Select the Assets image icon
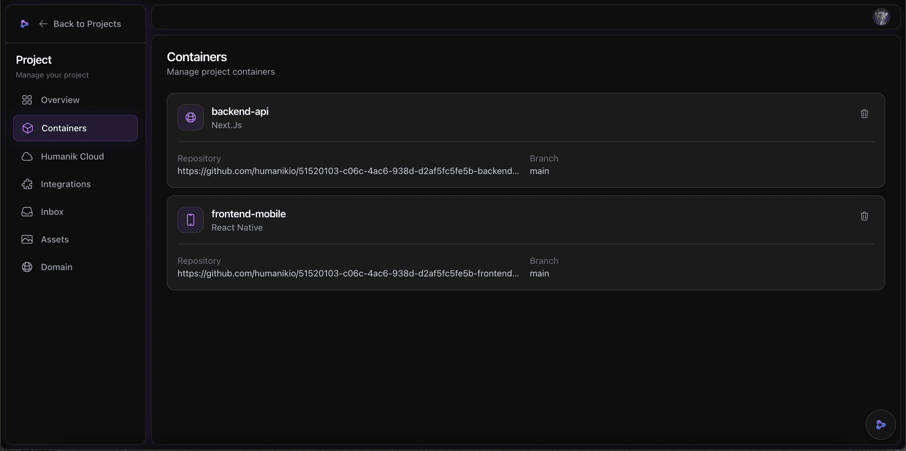Image resolution: width=906 pixels, height=451 pixels. click(x=27, y=239)
